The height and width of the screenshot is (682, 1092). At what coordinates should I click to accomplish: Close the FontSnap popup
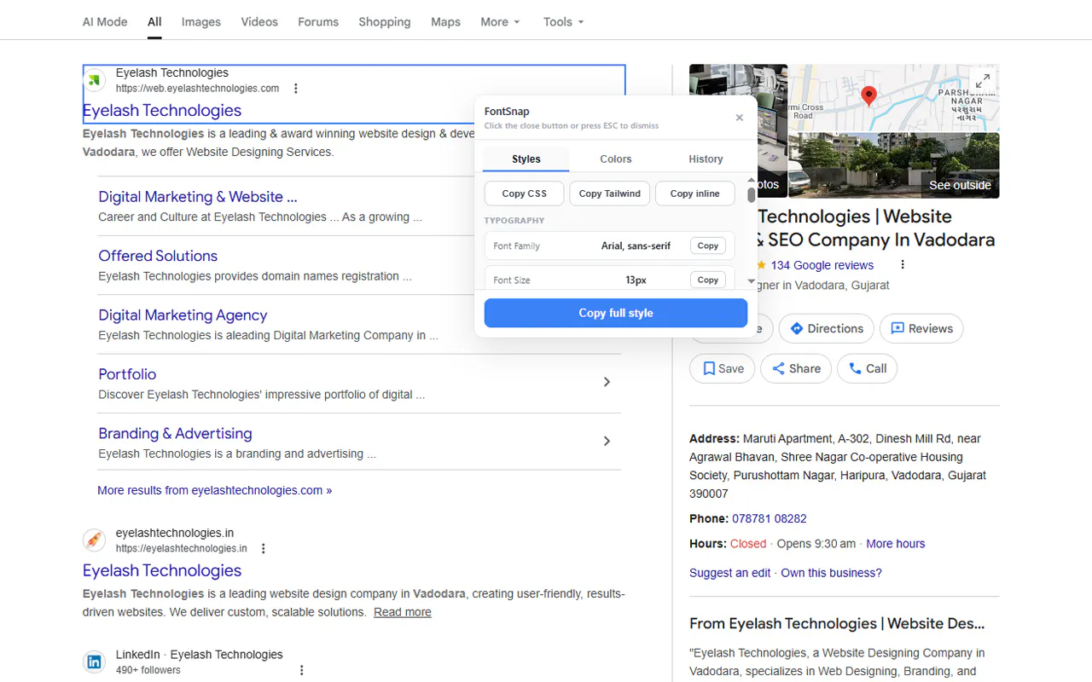tap(740, 118)
